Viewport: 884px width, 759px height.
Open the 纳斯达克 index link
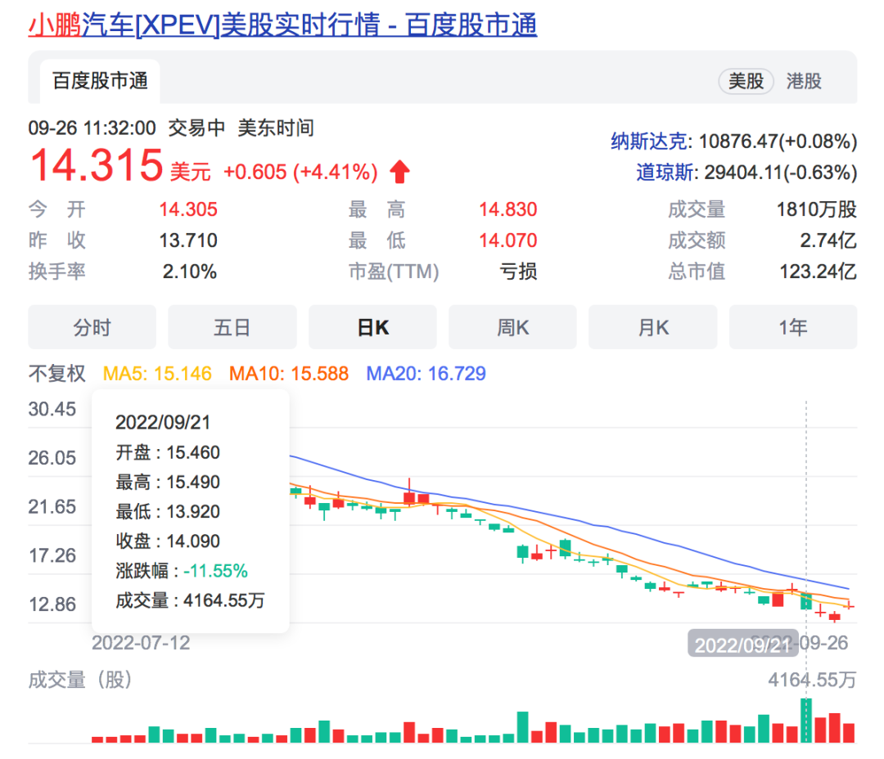[649, 141]
